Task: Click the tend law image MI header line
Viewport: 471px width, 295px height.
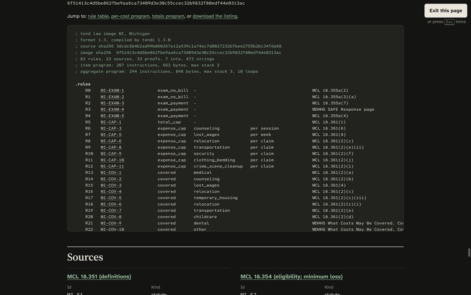Action: [112, 34]
